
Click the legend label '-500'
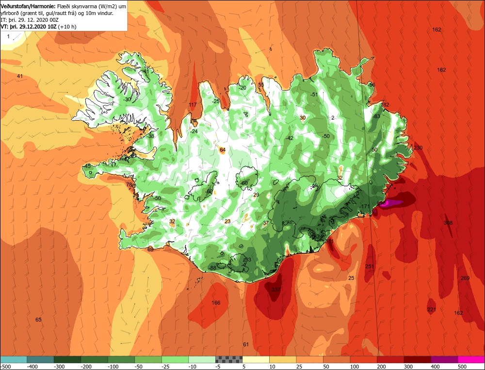coord(5,367)
